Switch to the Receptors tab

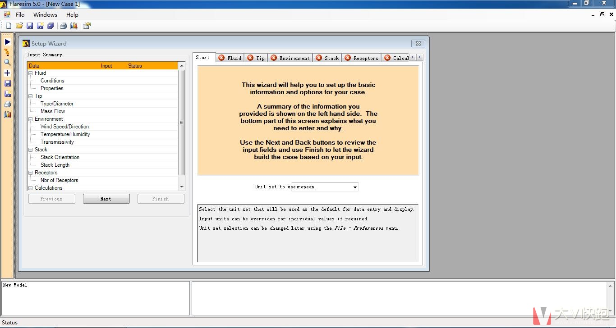click(x=361, y=58)
